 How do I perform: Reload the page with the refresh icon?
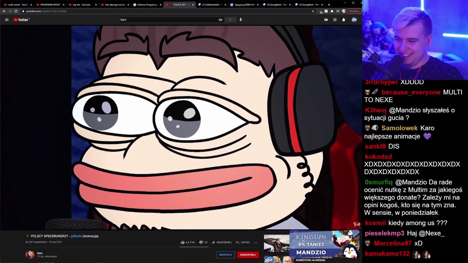coord(16,11)
